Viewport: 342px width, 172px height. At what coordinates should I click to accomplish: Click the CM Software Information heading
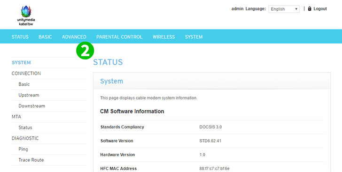click(x=132, y=111)
